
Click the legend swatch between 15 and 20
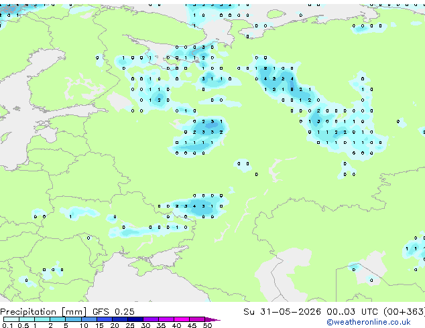(x=105, y=319)
